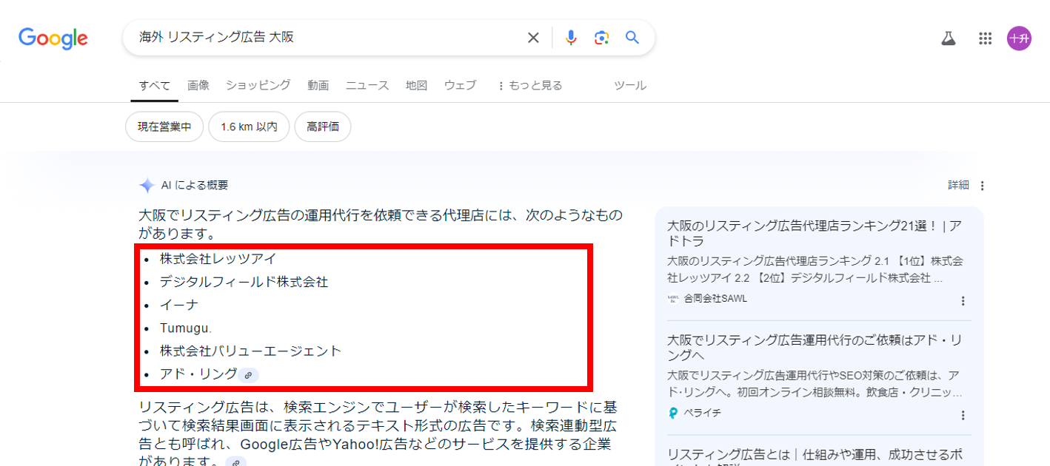This screenshot has width=1050, height=466.
Task: Switch to the ニュース tab
Action: (367, 85)
